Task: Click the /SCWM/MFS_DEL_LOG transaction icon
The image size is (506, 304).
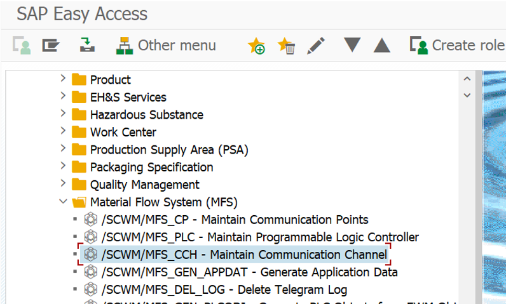Action: [91, 289]
